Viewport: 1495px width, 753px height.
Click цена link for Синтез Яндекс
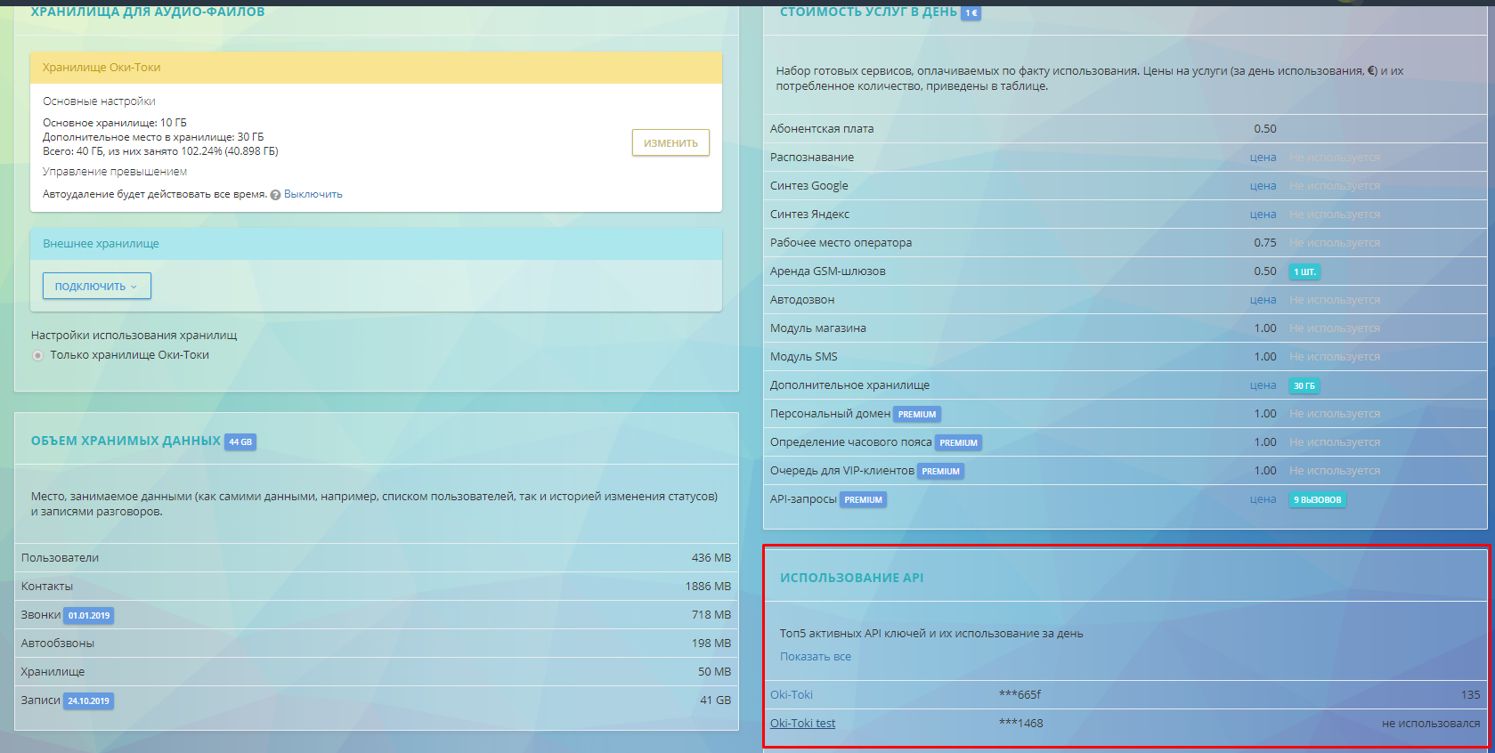(x=1263, y=215)
